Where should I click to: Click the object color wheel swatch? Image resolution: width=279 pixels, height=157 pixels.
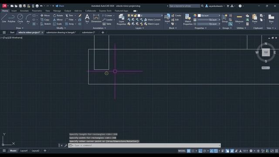195,16
